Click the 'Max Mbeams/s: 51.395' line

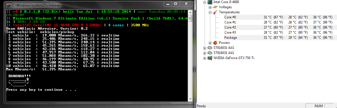coord(41,70)
